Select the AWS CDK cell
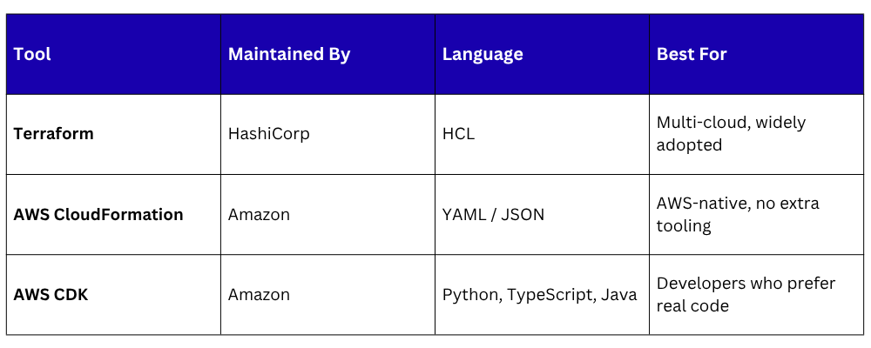The image size is (871, 348). 113,295
